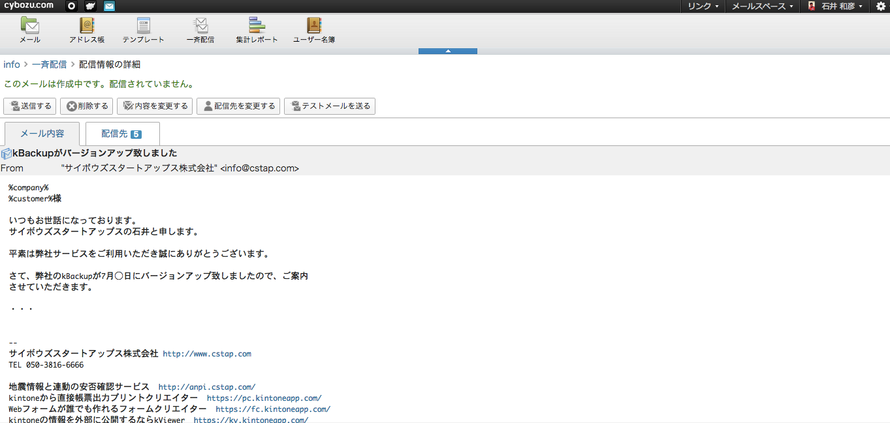This screenshot has width=890, height=423.
Task: Expand the メールスペース dropdown
Action: (762, 6)
